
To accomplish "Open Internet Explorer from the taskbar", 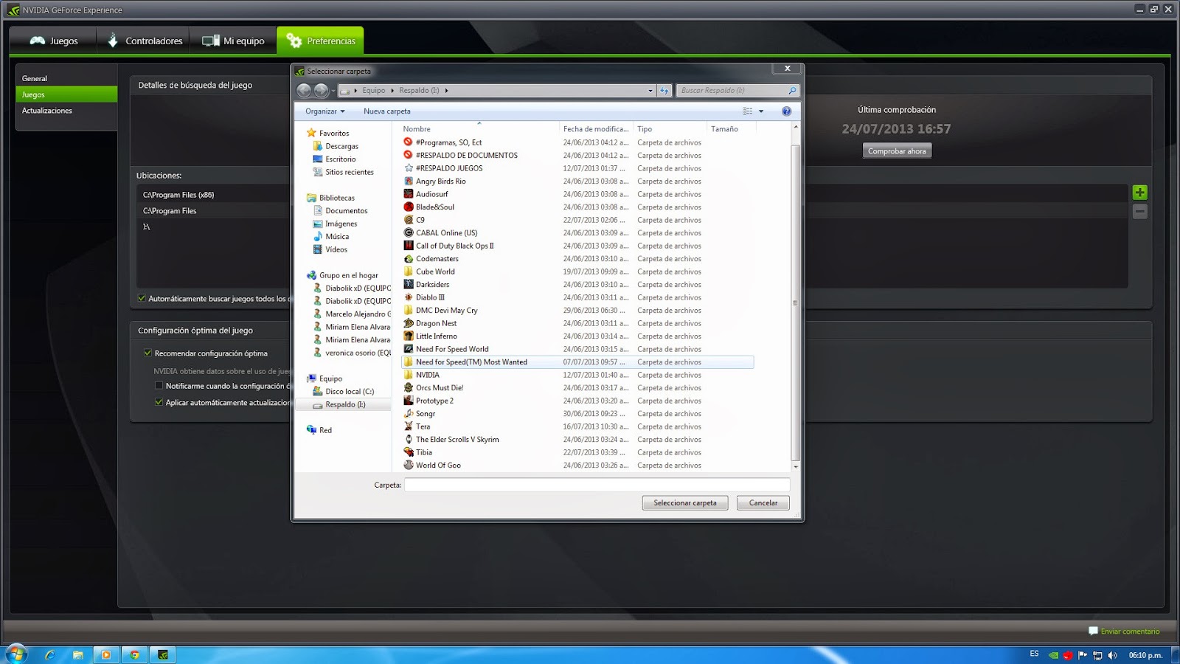I will 50,654.
